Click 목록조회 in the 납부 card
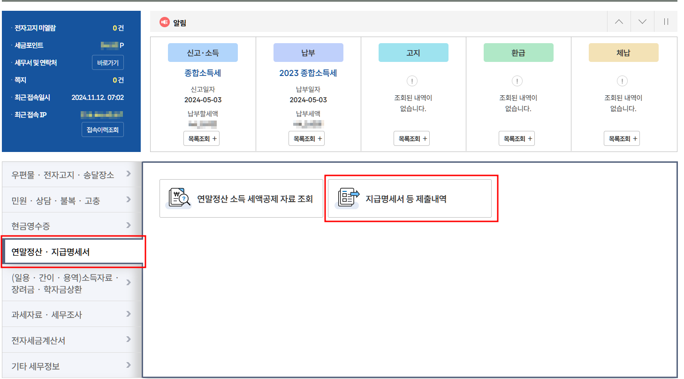The image size is (684, 379). click(306, 138)
